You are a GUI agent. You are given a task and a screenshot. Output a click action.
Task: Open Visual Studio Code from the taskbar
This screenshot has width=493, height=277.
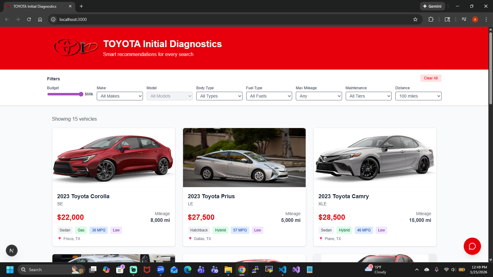(283, 270)
